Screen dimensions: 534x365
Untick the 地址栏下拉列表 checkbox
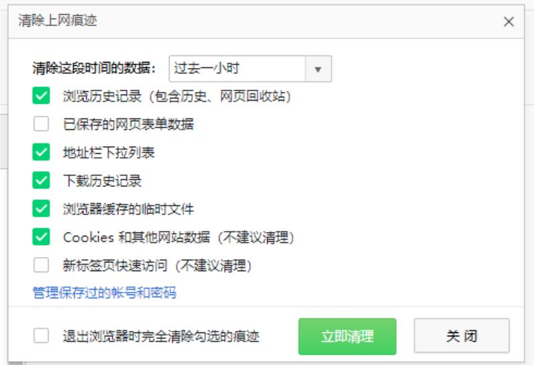click(x=41, y=152)
